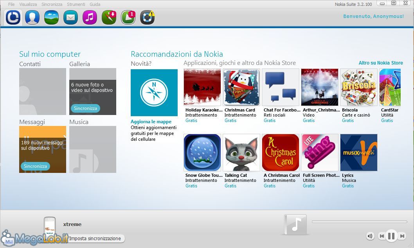Click the '6 nuove foto o video' text
Viewport: 414px width, 248px height.
coord(92,87)
